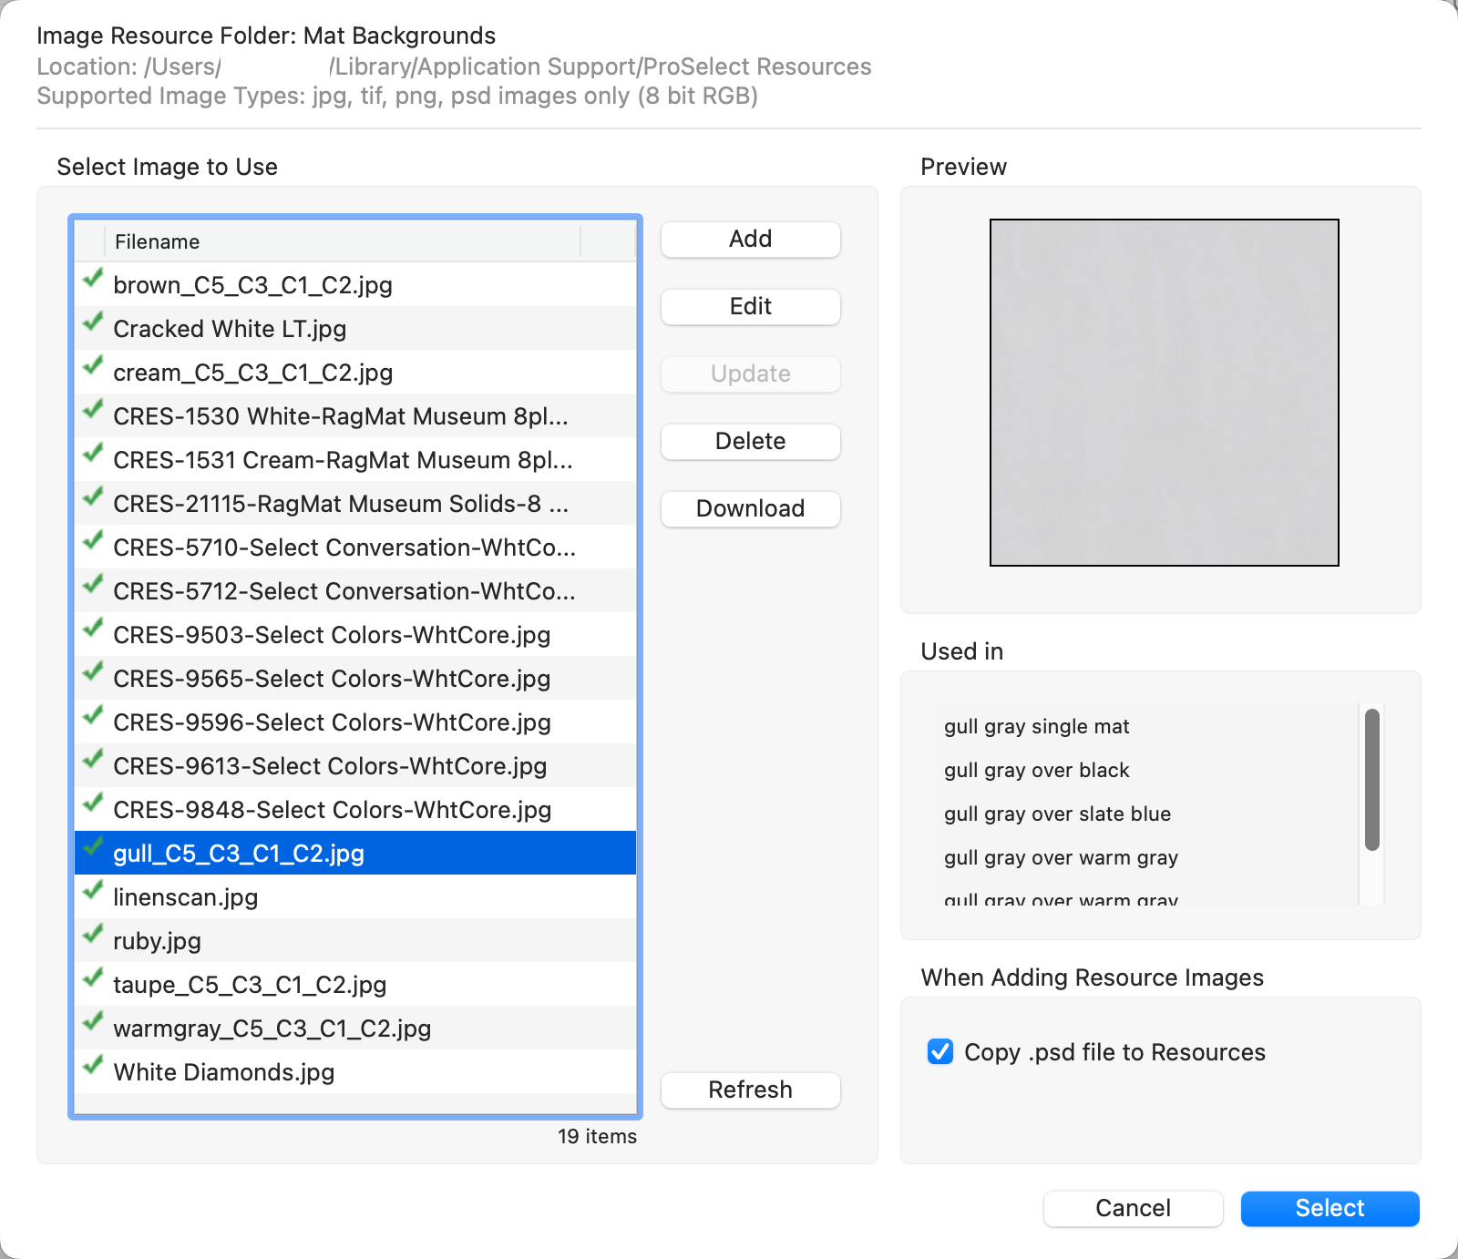Click the Used in list scrollbar
Screen dimensions: 1458x1259
1371,780
